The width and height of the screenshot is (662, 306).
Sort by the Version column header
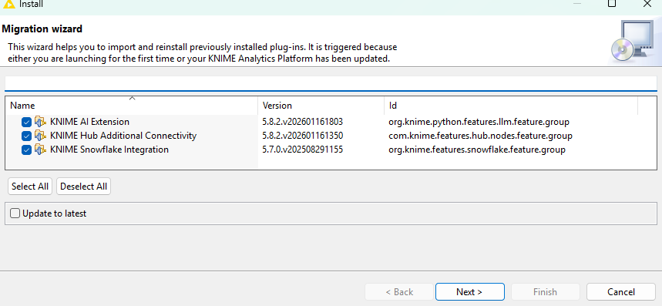pos(321,106)
